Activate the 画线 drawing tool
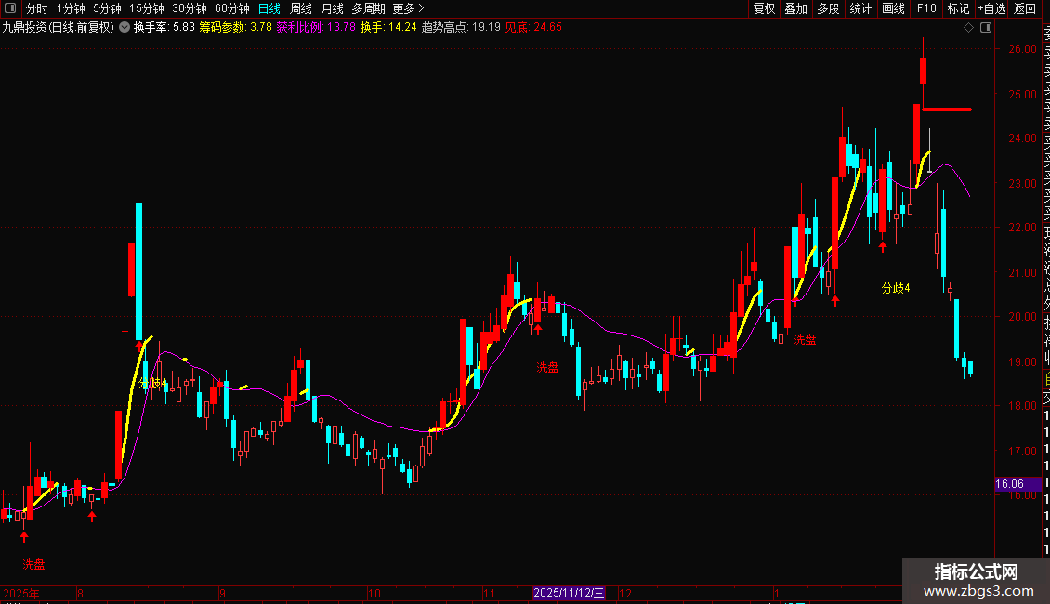This screenshot has width=1050, height=604. pos(893,8)
